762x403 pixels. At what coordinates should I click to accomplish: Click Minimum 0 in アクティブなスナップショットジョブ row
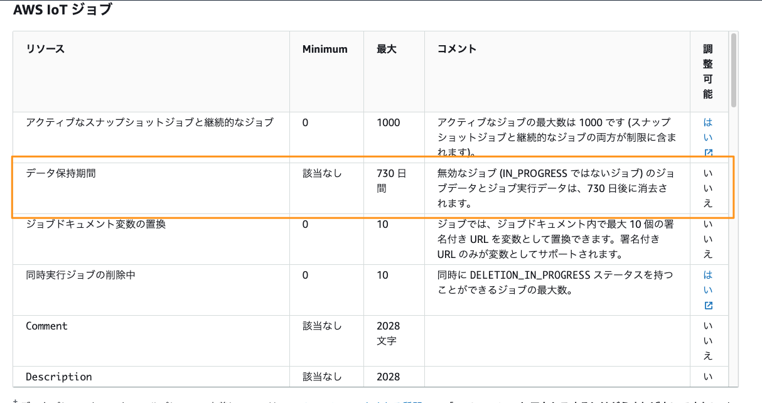click(x=305, y=122)
